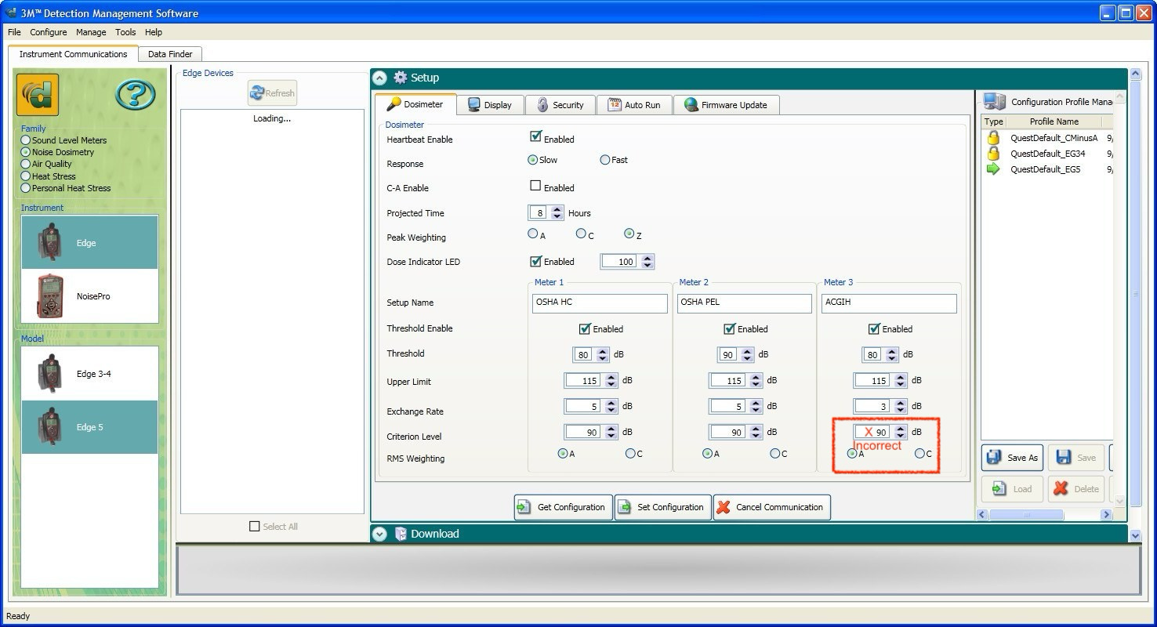The width and height of the screenshot is (1157, 627).
Task: Open the Dosimeter tab
Action: pyautogui.click(x=415, y=104)
